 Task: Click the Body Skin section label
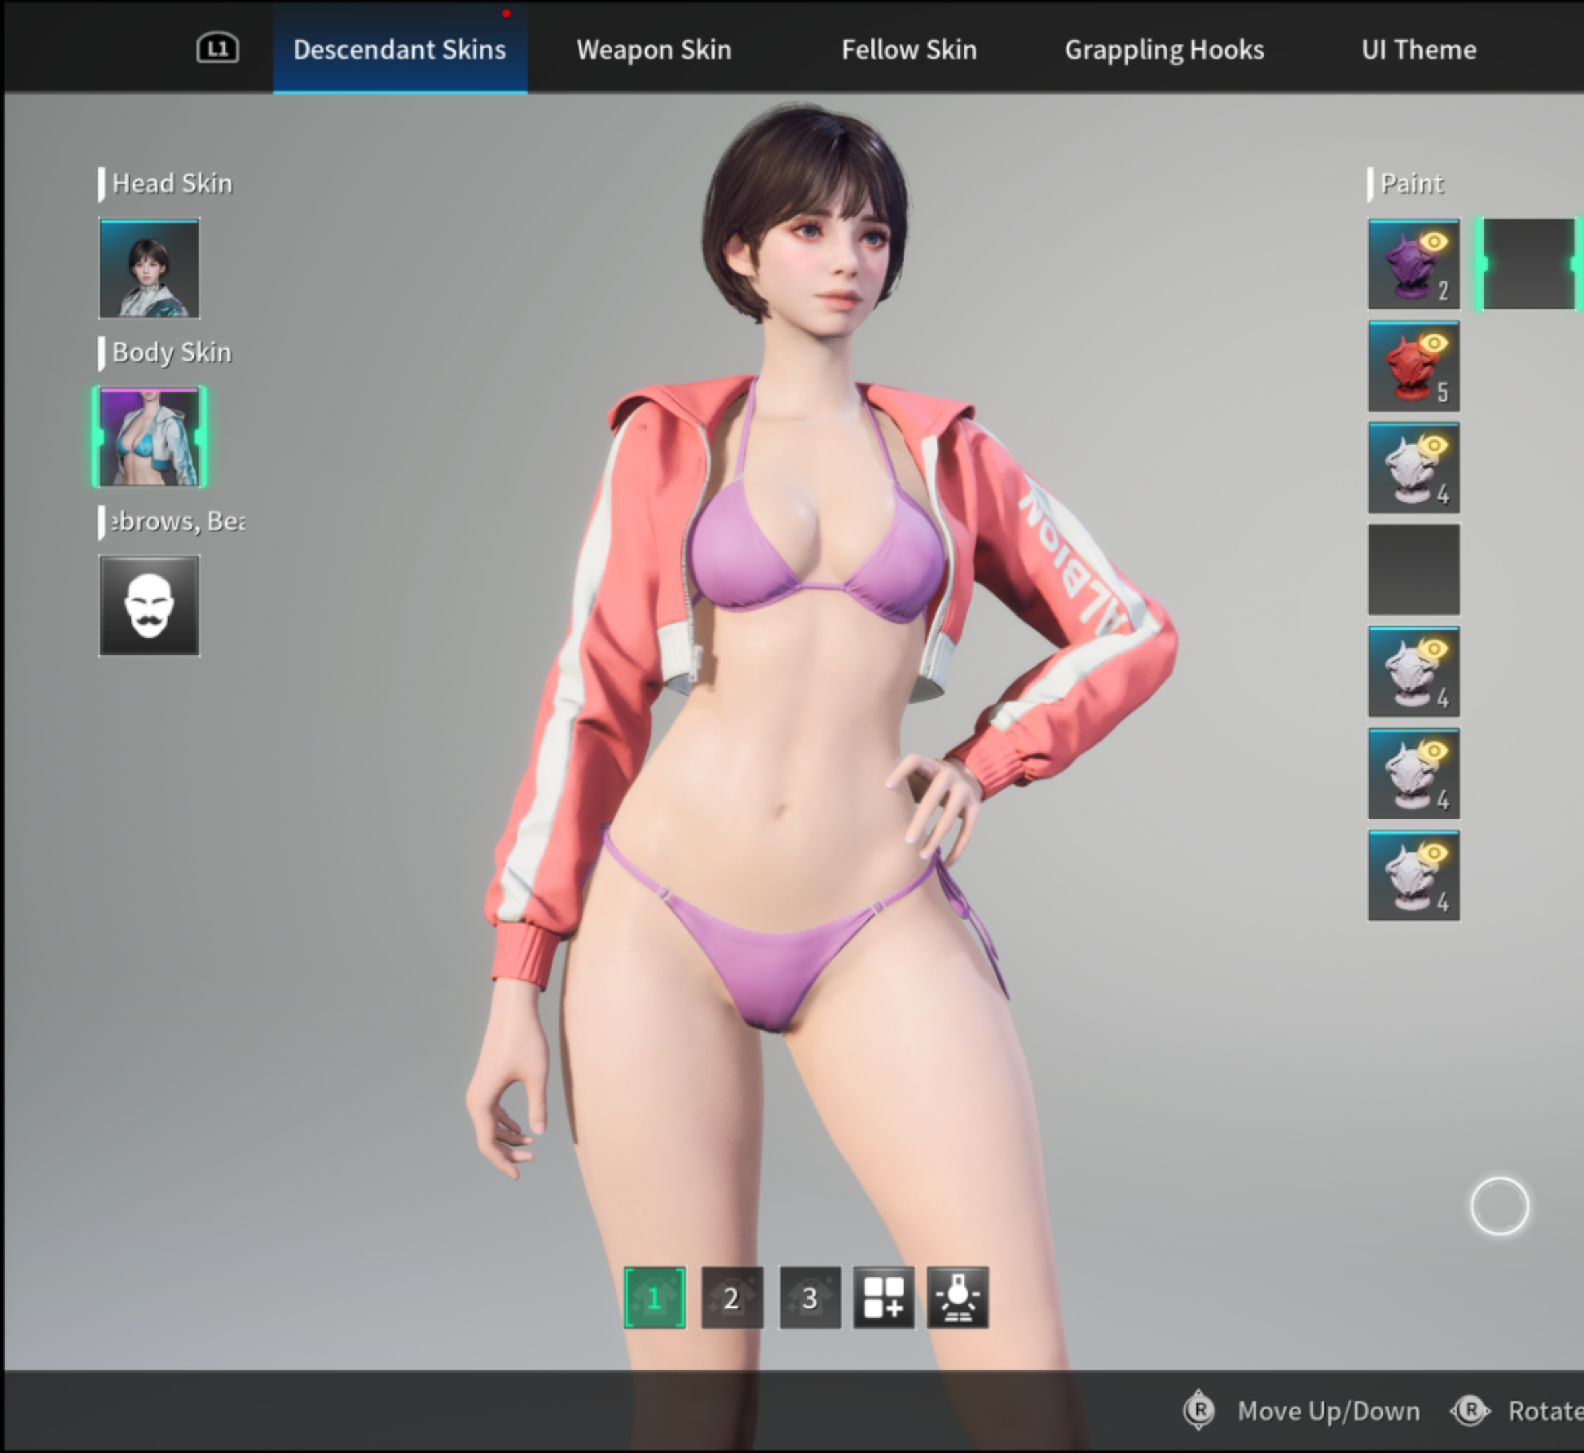coord(172,352)
